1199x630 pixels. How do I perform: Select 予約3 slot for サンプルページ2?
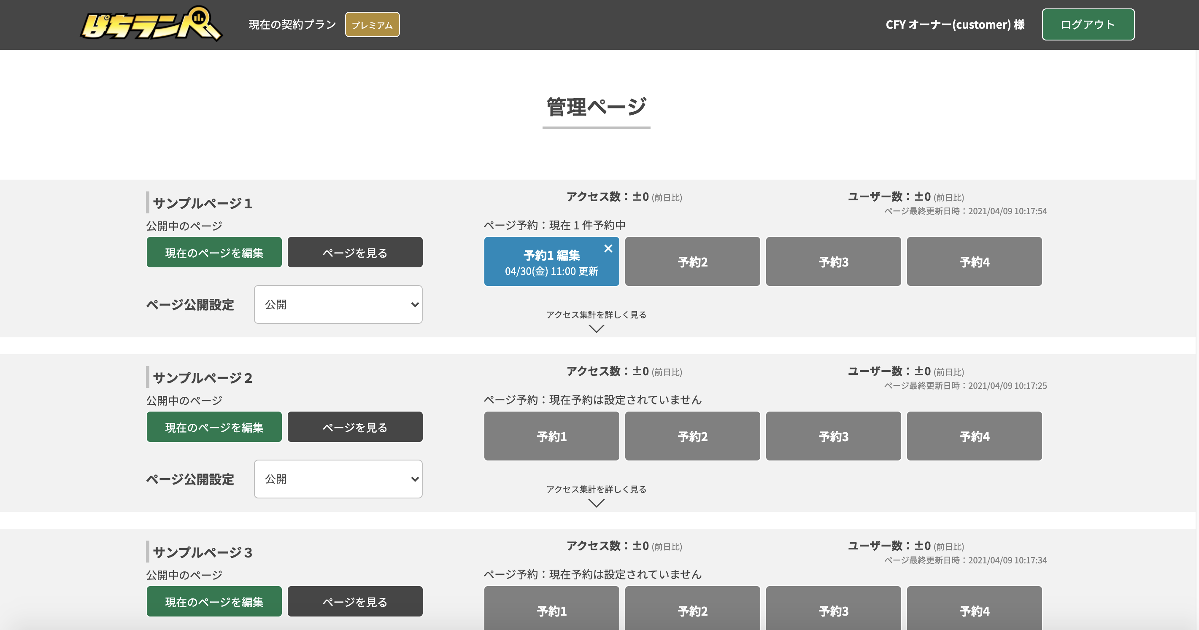pyautogui.click(x=833, y=436)
